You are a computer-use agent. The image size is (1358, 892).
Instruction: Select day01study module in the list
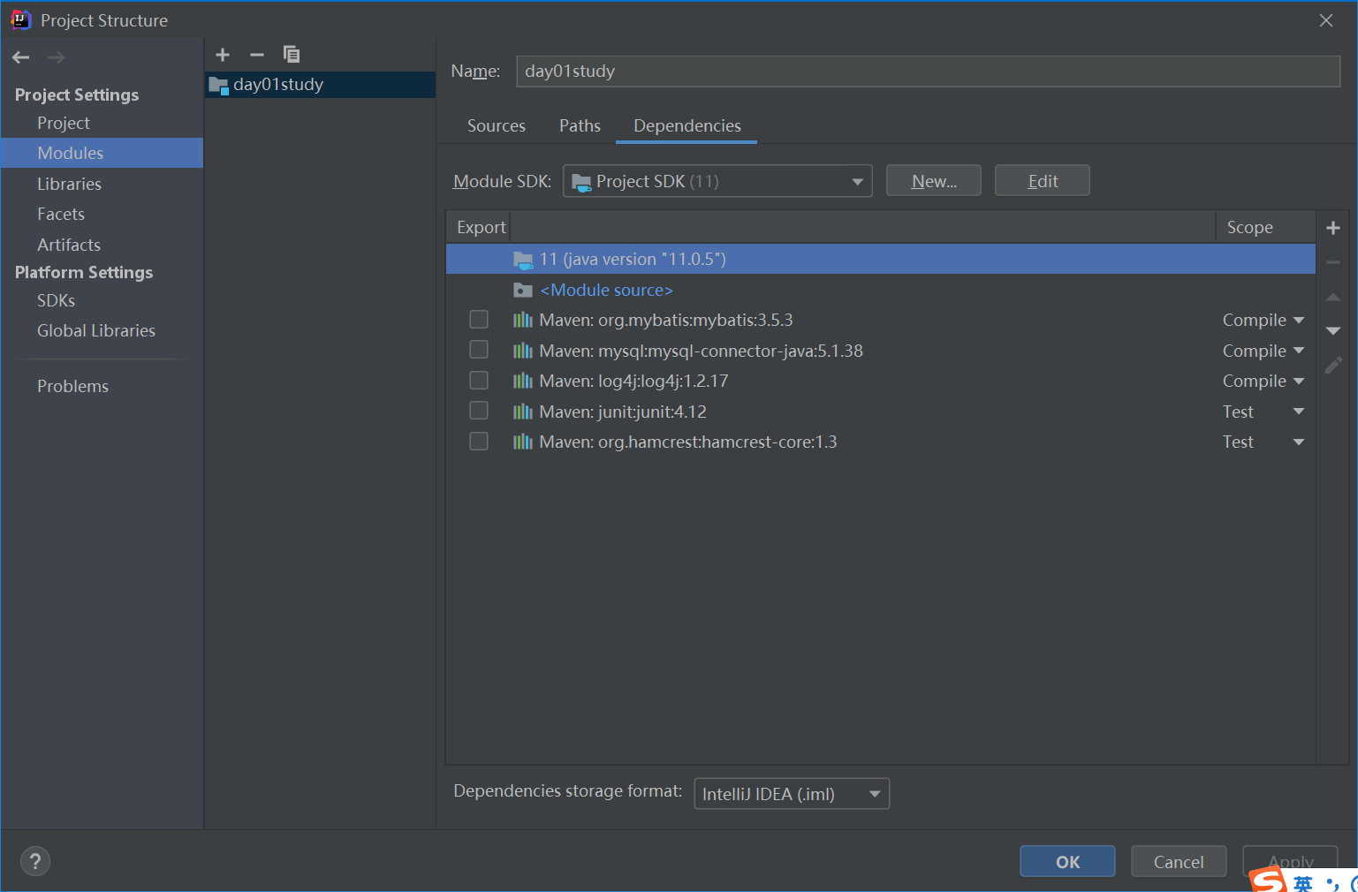[x=320, y=85]
